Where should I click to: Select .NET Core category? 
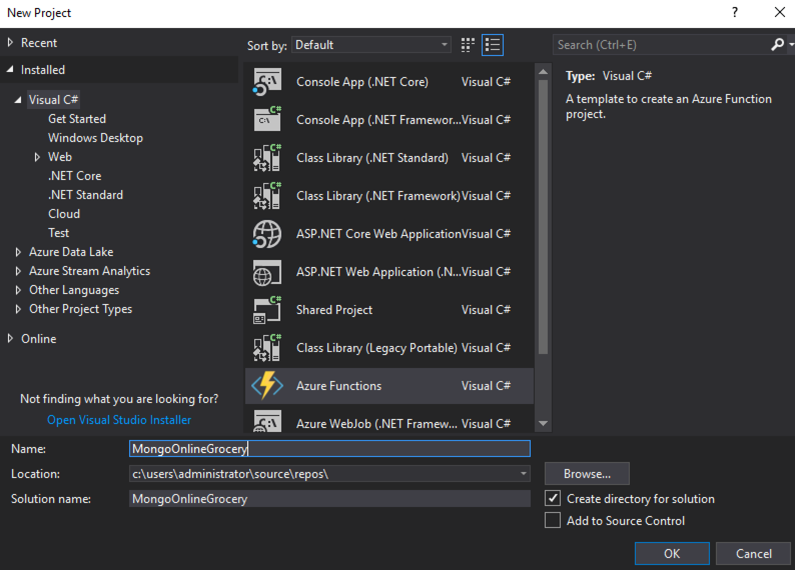(75, 176)
